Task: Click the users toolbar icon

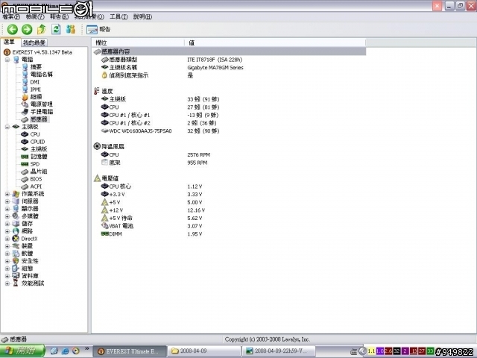Action: pos(71,29)
